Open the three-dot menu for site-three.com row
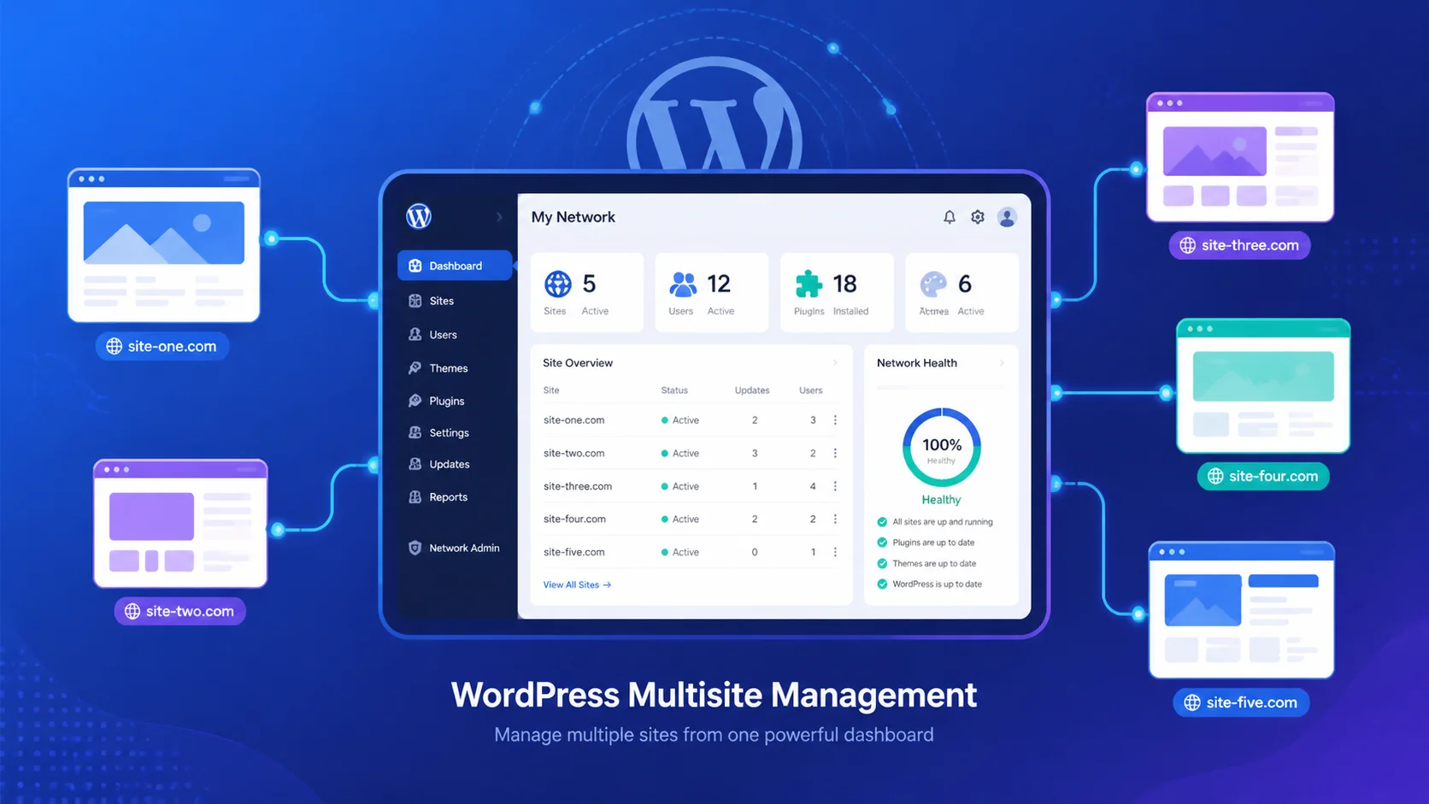 tap(835, 486)
